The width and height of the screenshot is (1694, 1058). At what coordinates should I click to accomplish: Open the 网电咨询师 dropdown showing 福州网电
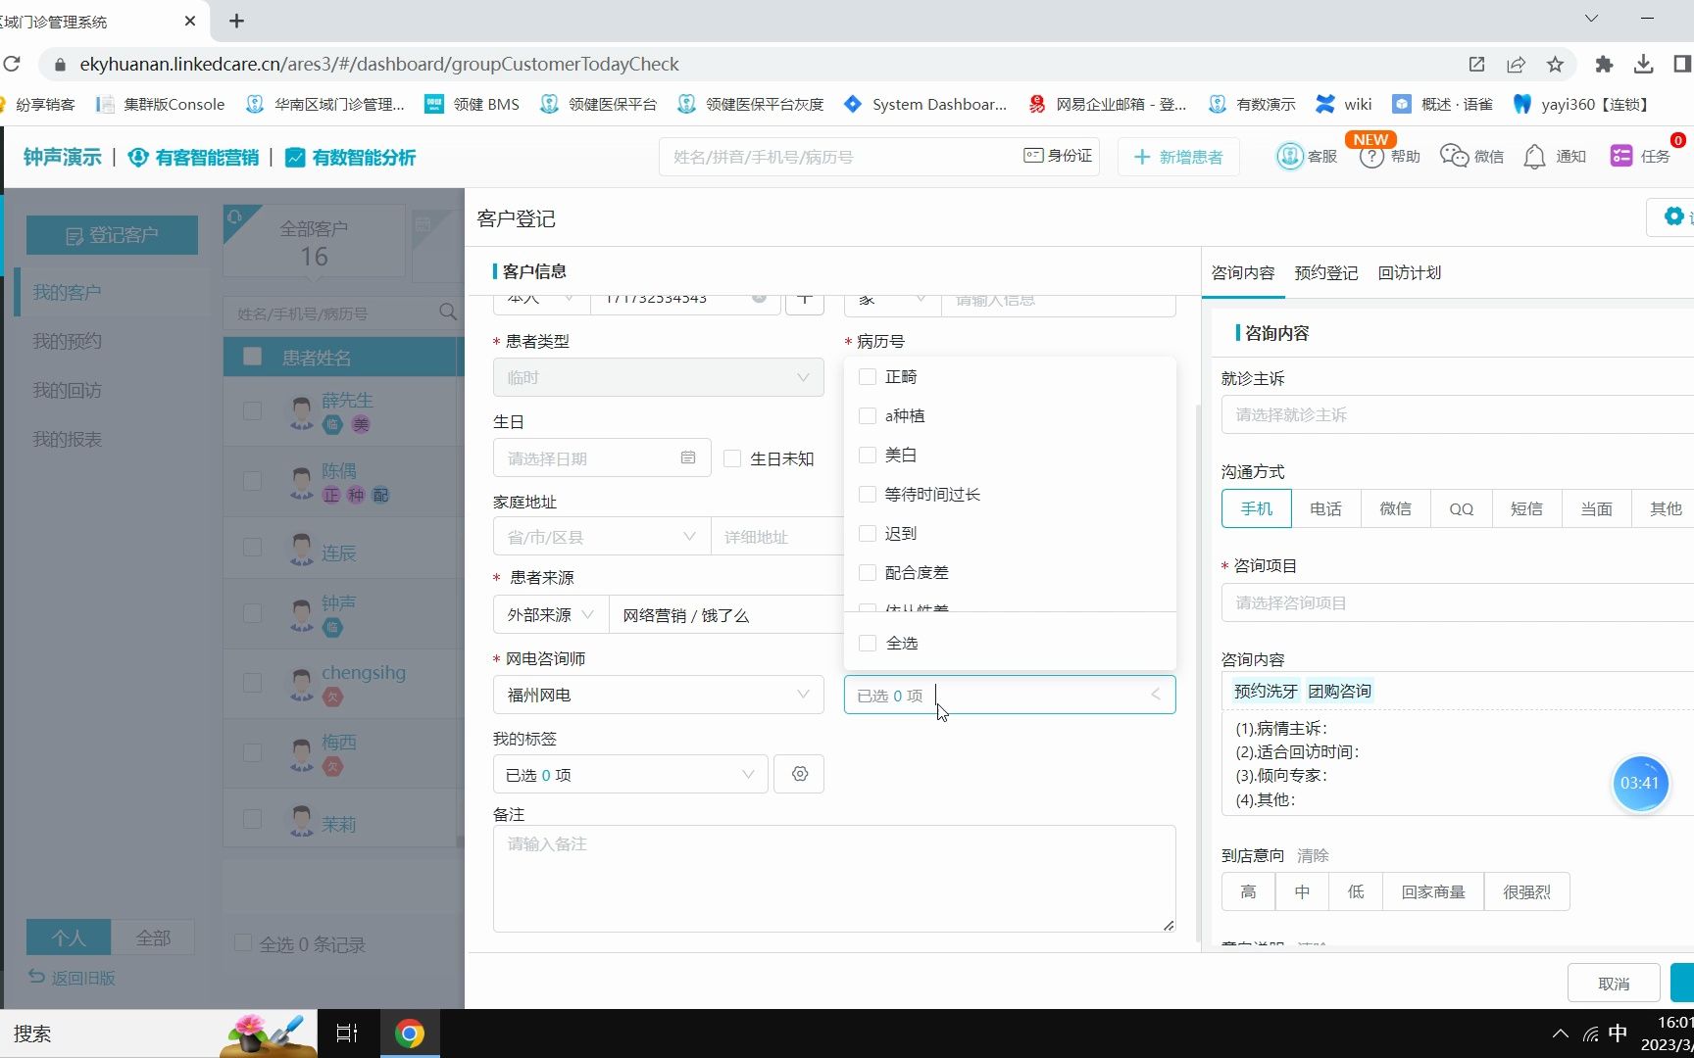point(658,695)
